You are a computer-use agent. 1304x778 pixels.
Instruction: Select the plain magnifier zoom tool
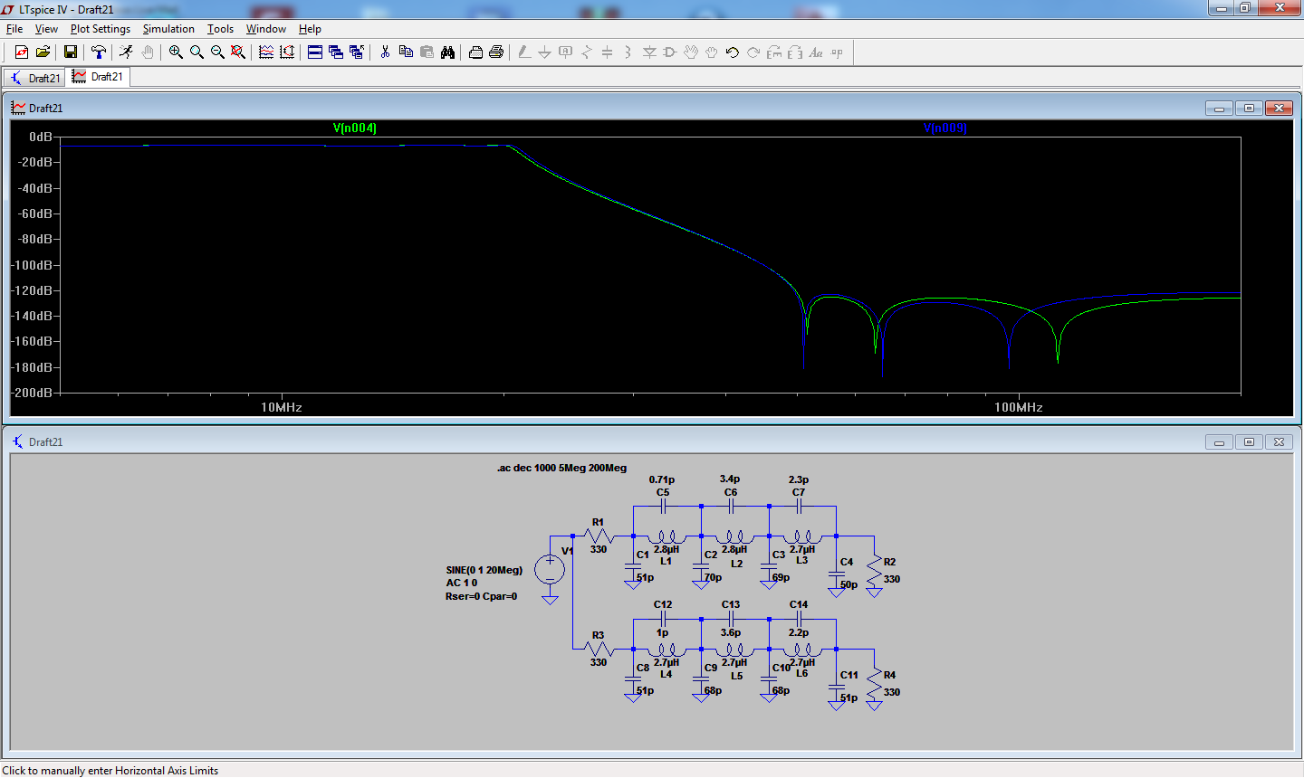point(197,52)
